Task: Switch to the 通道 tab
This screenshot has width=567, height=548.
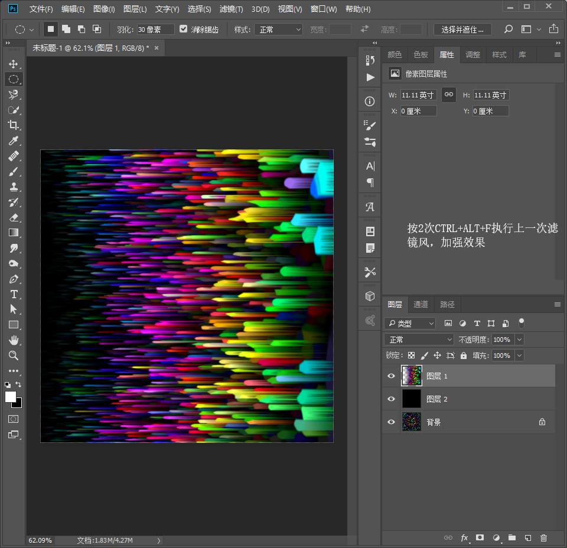Action: click(421, 304)
